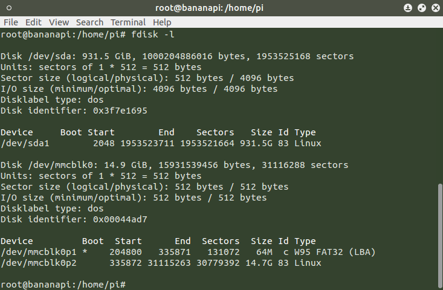Click the /dev/mmcblk0p2 partition entry

[x=36, y=263]
